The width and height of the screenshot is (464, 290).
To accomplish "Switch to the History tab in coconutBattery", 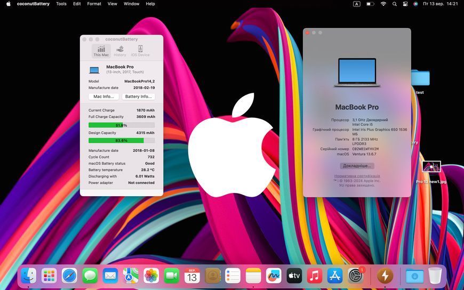I will pyautogui.click(x=120, y=51).
